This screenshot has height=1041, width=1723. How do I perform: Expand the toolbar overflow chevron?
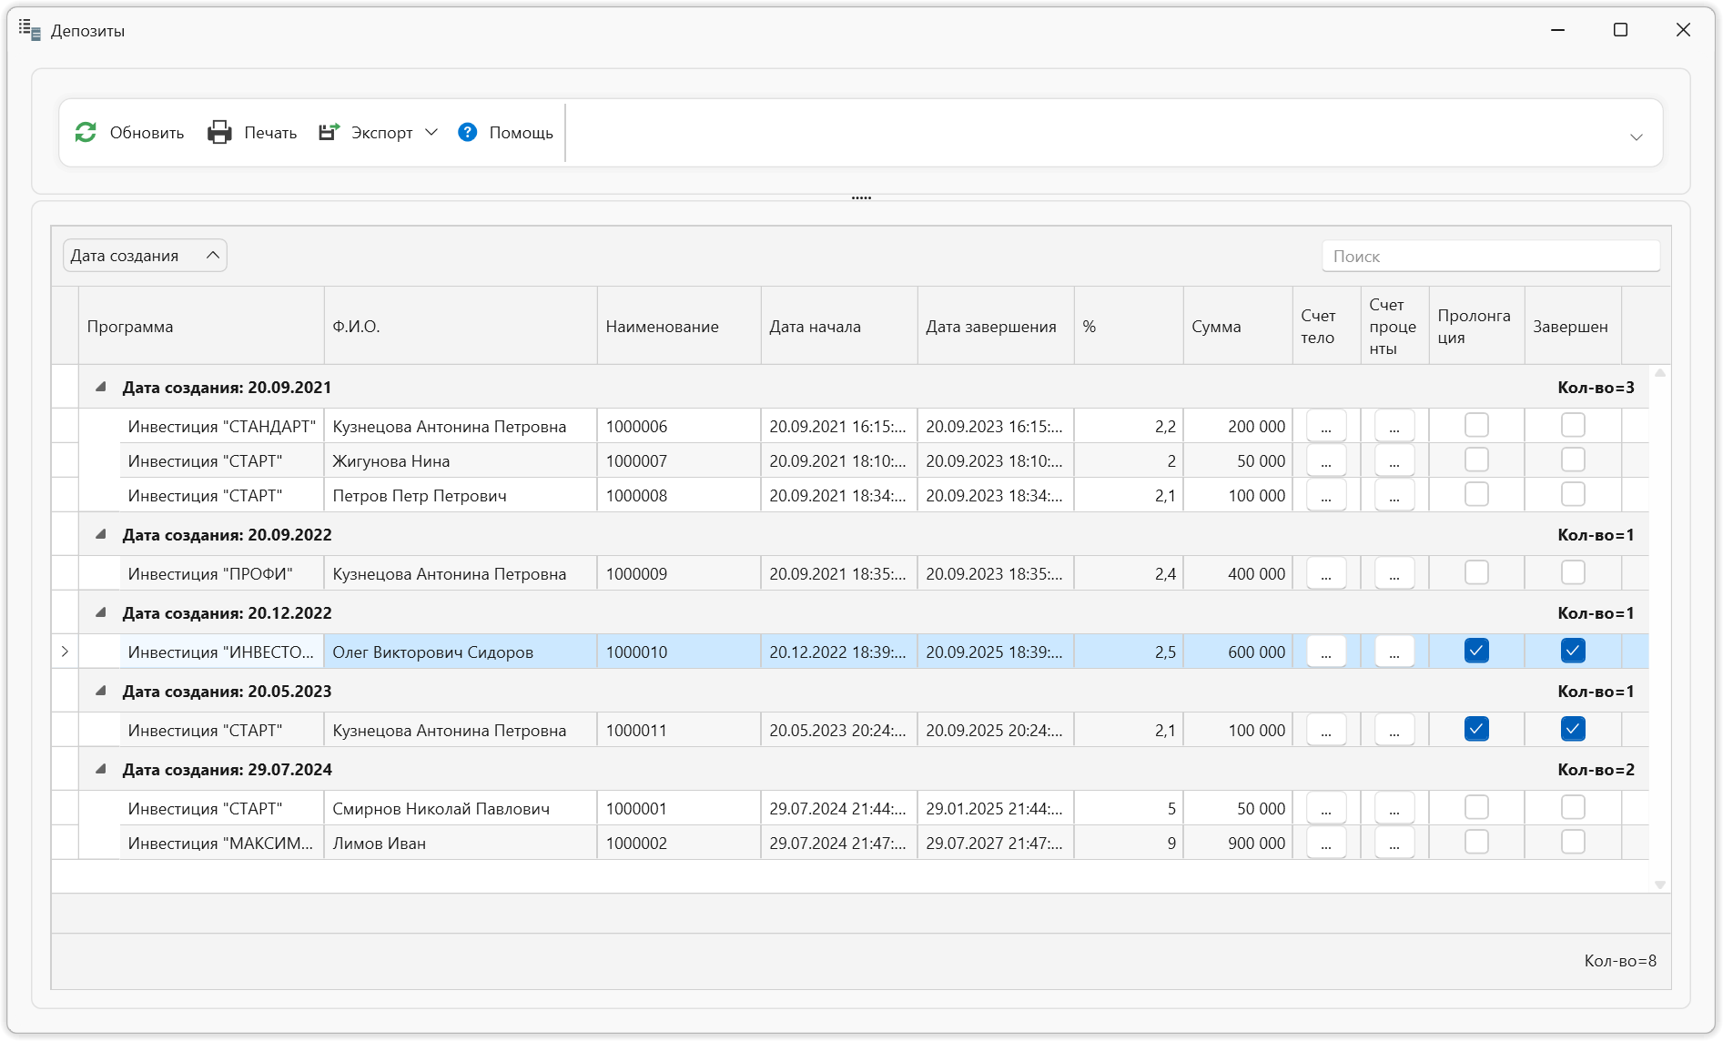pyautogui.click(x=1636, y=137)
